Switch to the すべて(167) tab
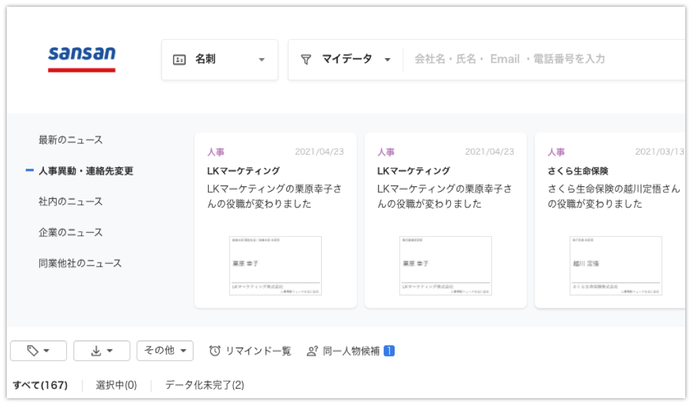The width and height of the screenshot is (692, 405). coord(41,385)
